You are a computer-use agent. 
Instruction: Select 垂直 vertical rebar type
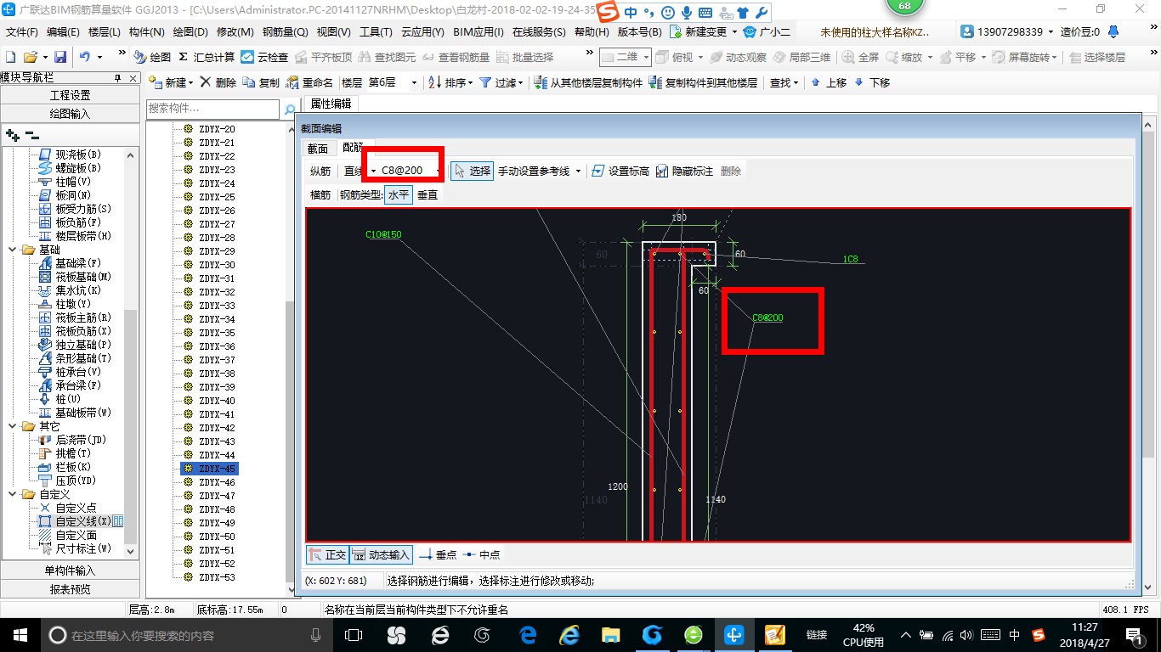428,194
